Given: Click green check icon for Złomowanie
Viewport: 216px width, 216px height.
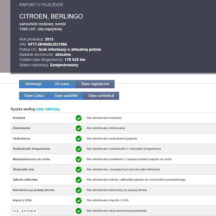Looking at the screenshot, I should point(79,128).
